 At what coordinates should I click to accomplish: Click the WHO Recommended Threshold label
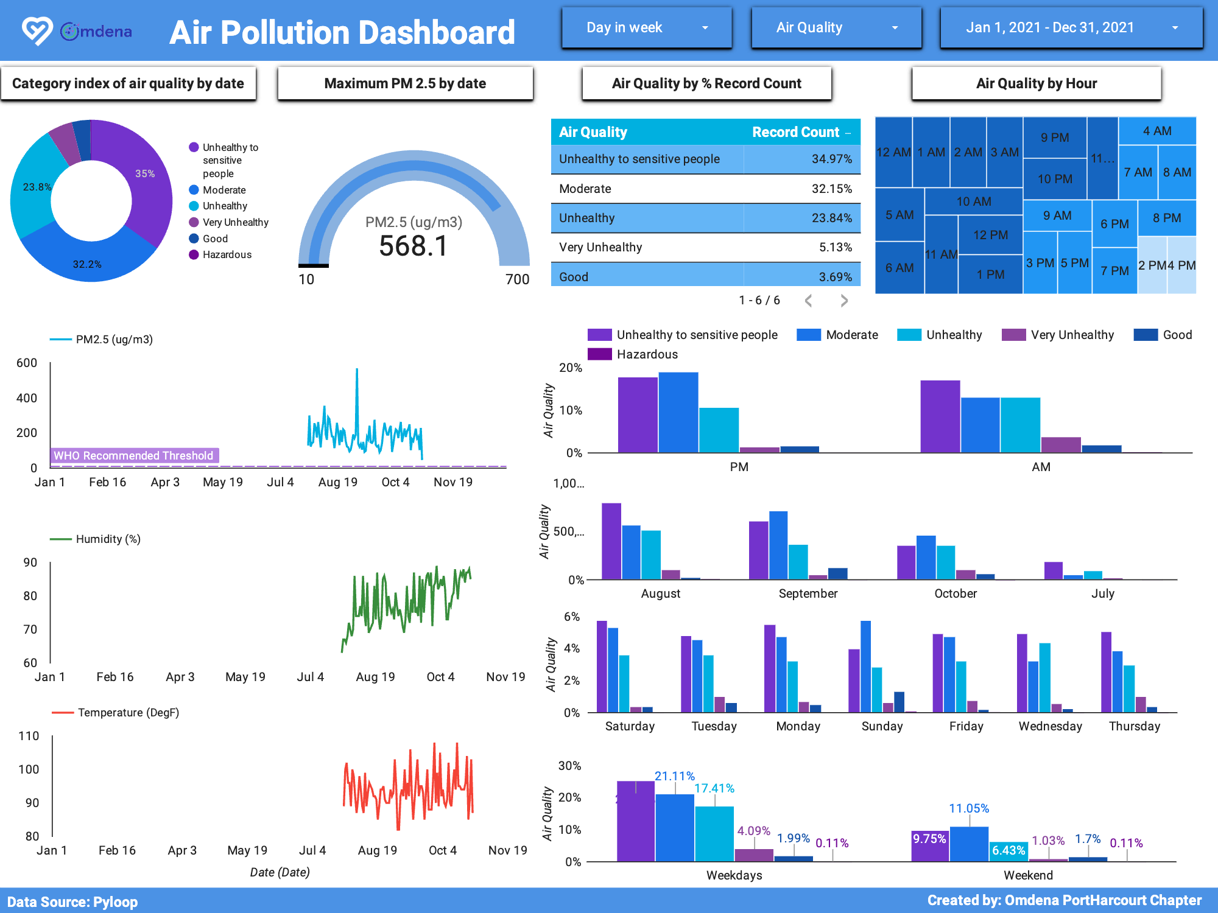tap(134, 456)
